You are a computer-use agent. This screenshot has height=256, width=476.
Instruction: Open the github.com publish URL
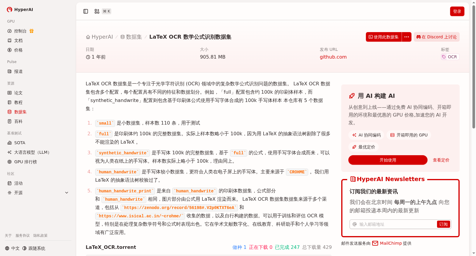[x=333, y=57]
